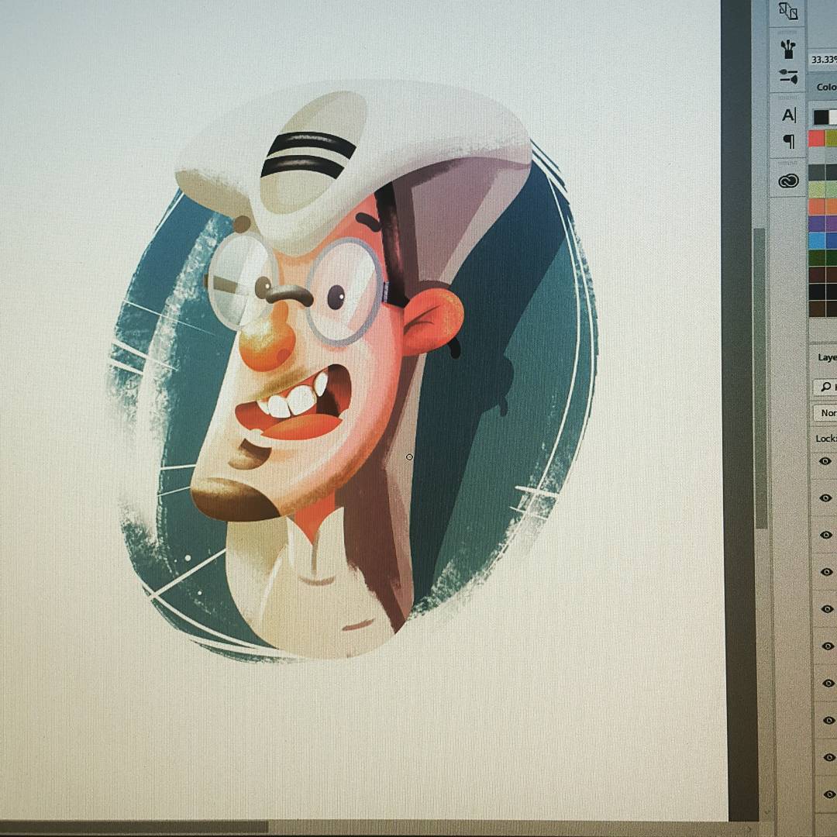Toggle visibility of the fourth layer row

[827, 572]
